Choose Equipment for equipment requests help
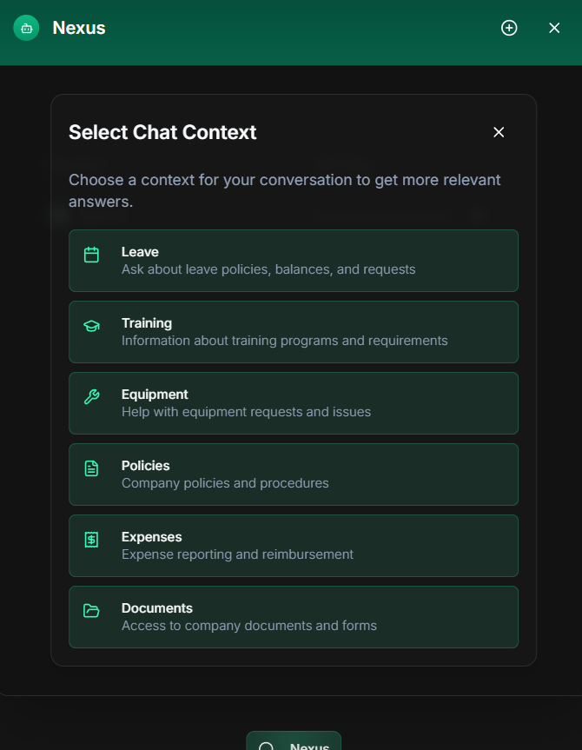582x750 pixels. point(294,403)
